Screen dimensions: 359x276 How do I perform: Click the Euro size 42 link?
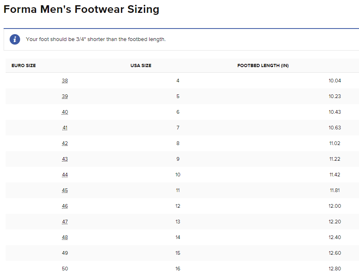click(65, 143)
